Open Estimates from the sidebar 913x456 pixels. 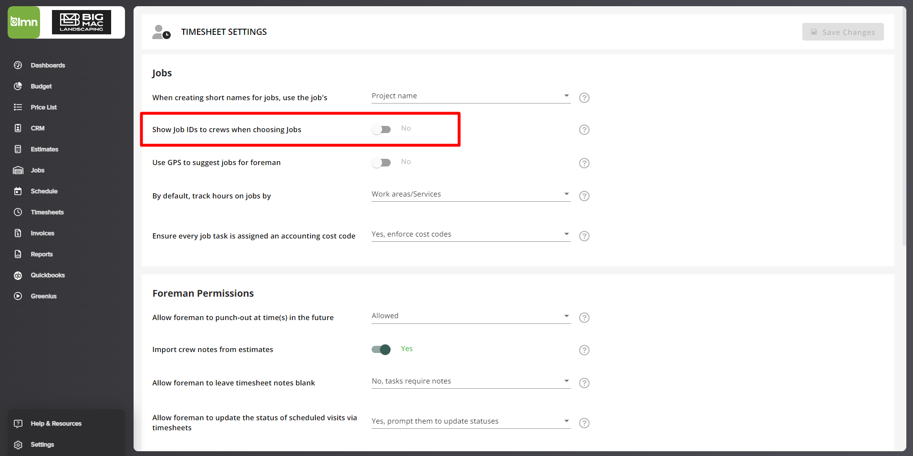pos(44,149)
